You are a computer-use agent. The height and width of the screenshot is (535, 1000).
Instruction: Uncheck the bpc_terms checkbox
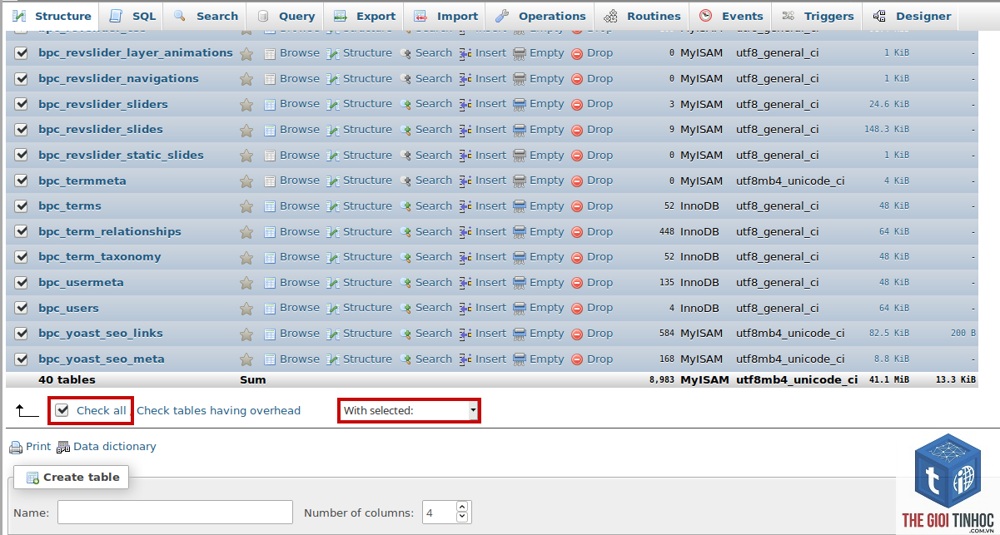coord(22,206)
